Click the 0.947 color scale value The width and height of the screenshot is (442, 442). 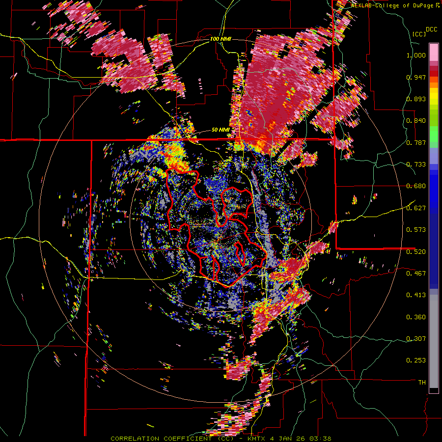click(x=416, y=77)
